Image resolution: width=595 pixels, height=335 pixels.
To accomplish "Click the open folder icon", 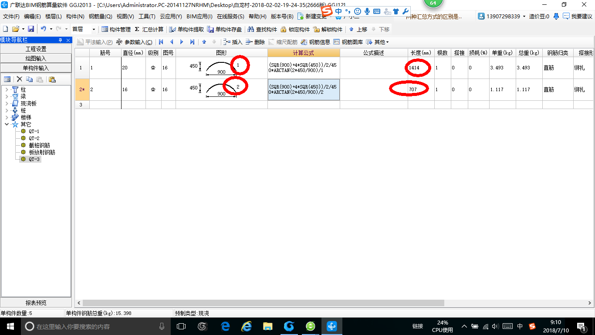I will point(15,29).
